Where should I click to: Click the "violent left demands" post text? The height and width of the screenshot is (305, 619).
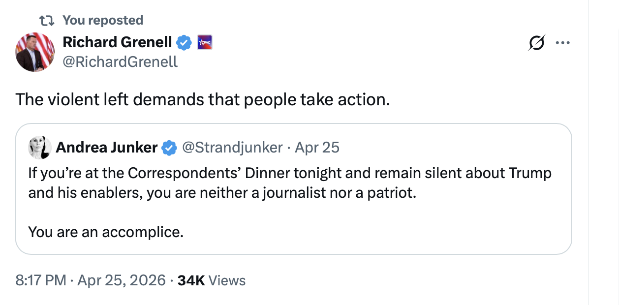pos(202,99)
